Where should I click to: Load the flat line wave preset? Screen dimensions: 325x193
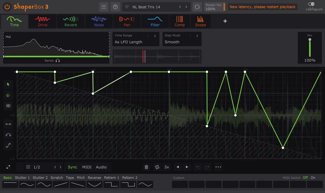[10, 184]
